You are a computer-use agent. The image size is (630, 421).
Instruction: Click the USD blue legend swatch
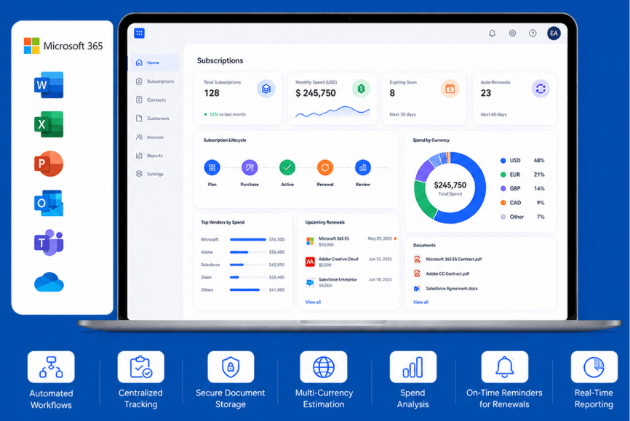point(503,161)
